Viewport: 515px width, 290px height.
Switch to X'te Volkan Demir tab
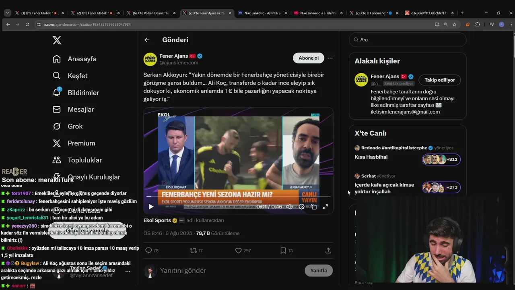(x=151, y=13)
